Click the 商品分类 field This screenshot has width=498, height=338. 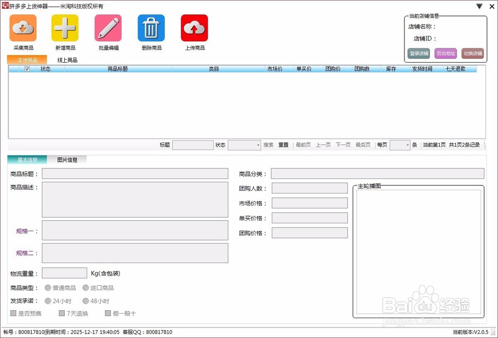(377, 173)
